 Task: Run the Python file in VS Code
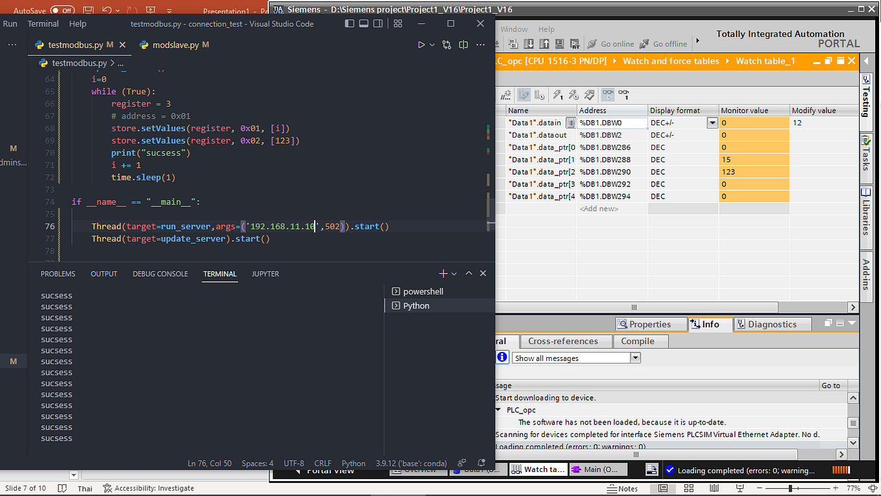[x=421, y=45]
